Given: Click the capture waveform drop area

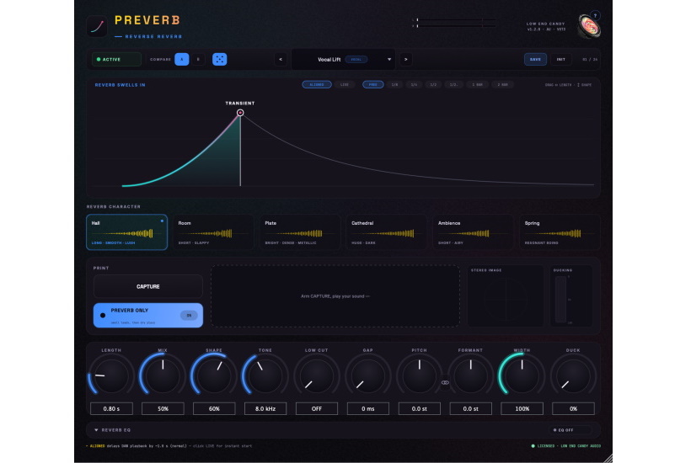Looking at the screenshot, I should [x=335, y=296].
